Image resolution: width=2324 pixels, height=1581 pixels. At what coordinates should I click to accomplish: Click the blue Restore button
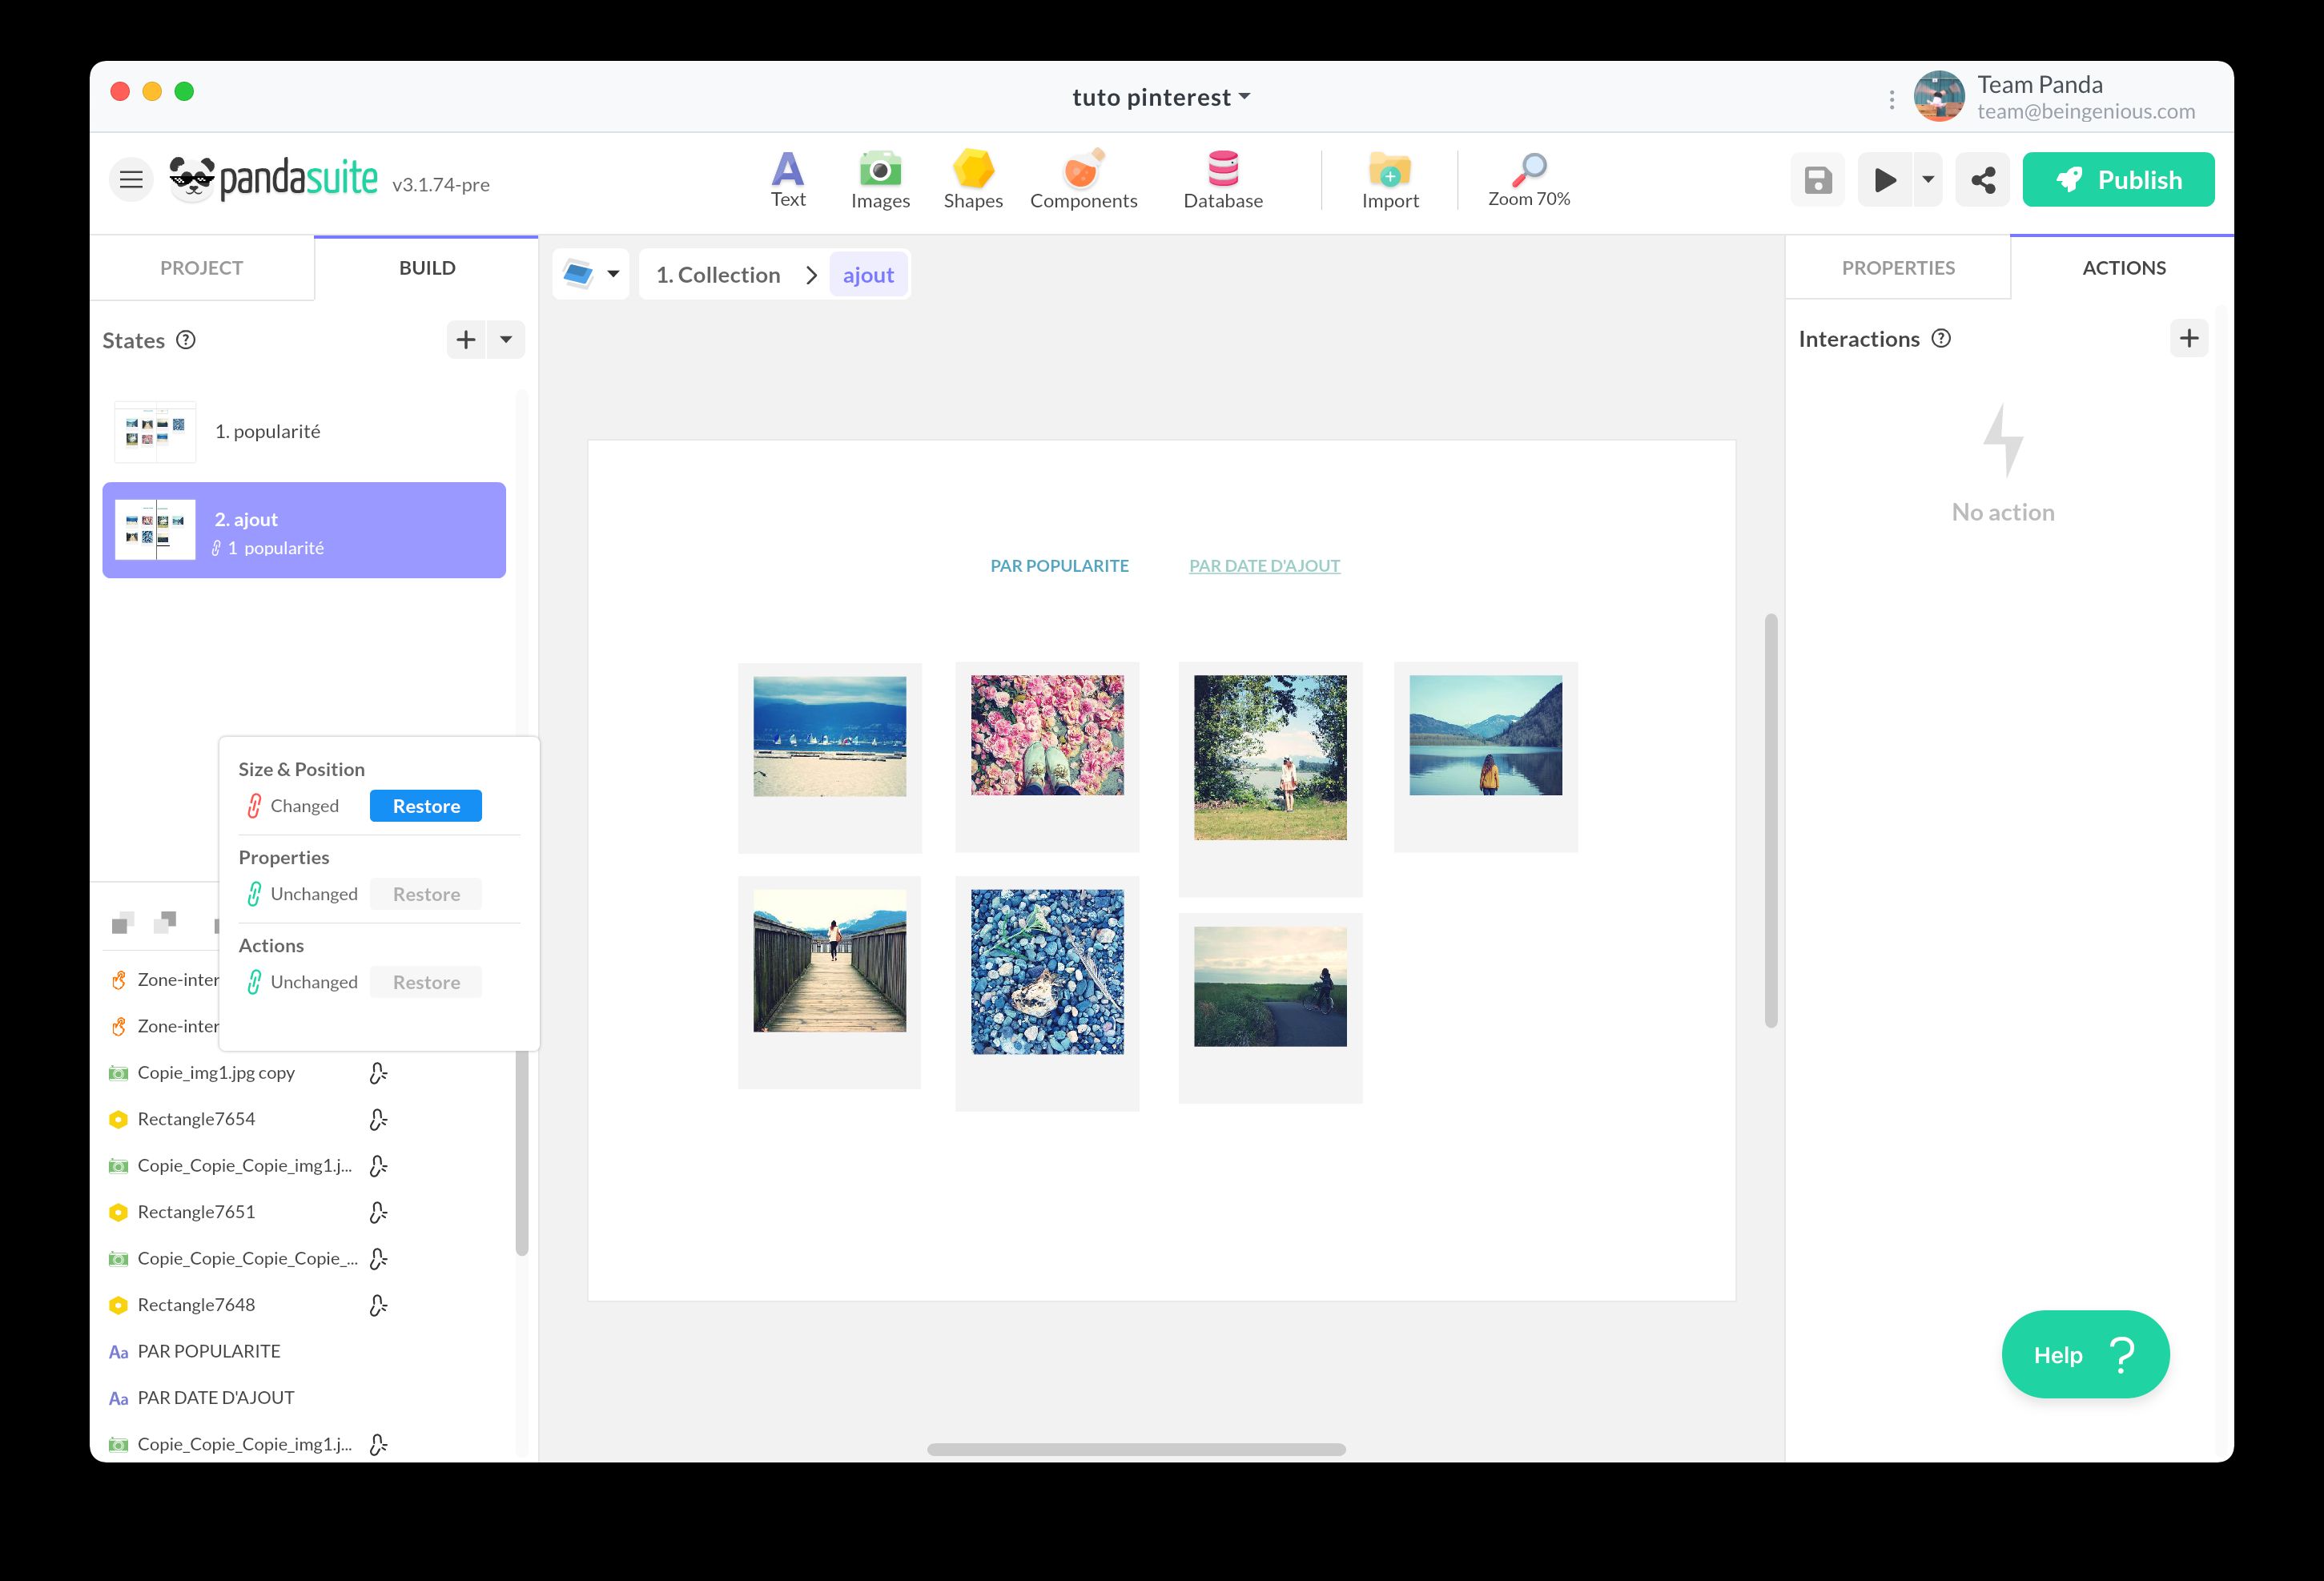tap(426, 806)
